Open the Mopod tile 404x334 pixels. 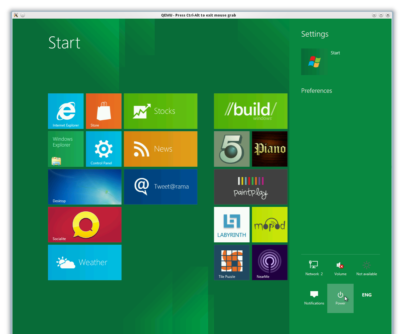270,225
